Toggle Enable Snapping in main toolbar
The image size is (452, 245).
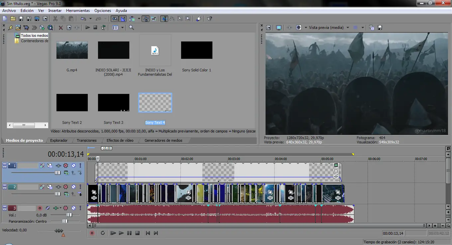coord(115,19)
